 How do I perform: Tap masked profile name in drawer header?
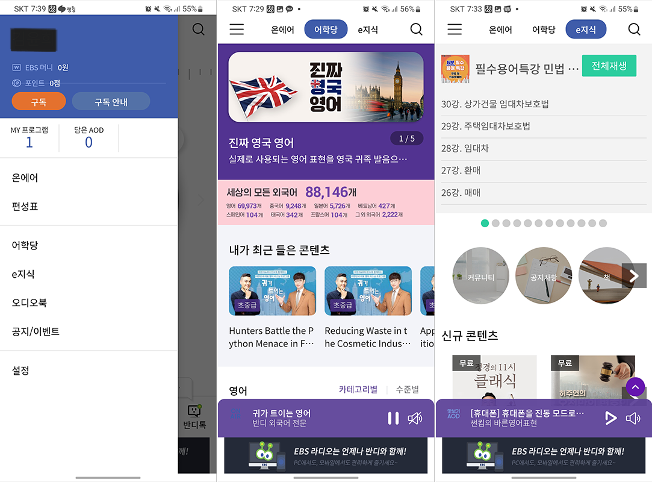33,40
